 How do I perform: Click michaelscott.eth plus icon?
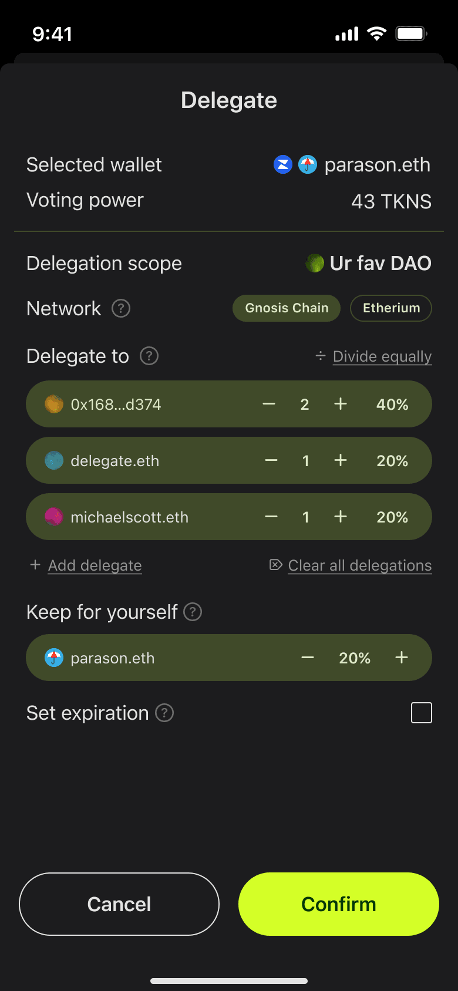(x=341, y=517)
